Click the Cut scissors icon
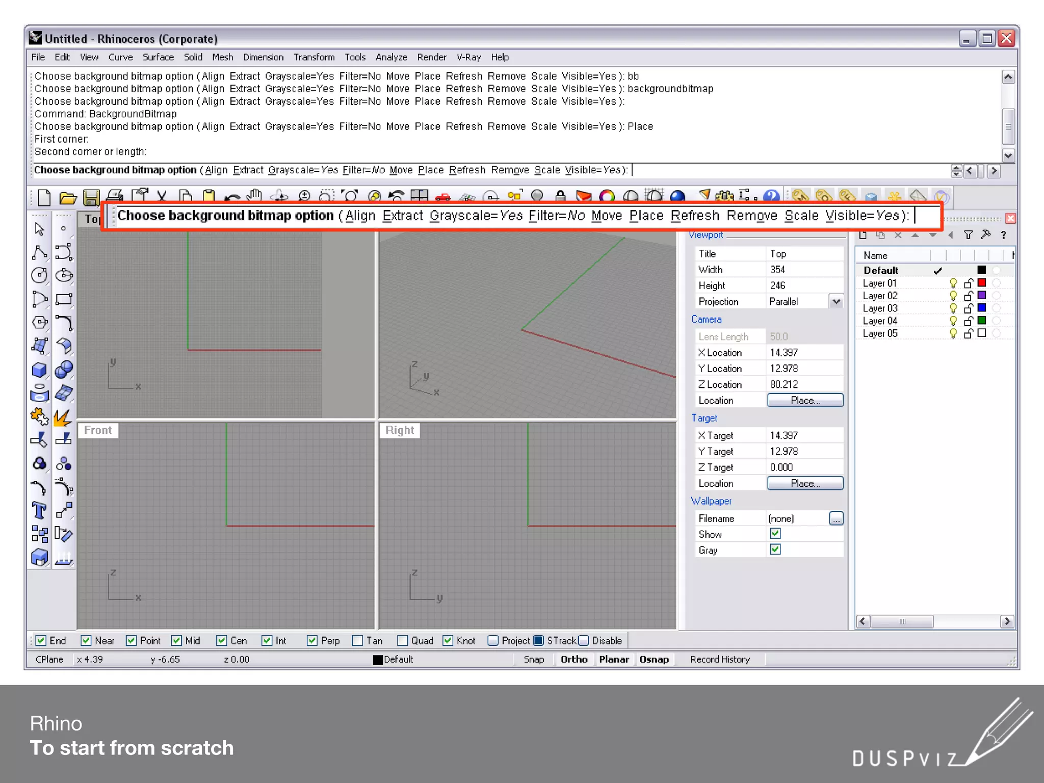This screenshot has height=783, width=1044. (x=162, y=196)
